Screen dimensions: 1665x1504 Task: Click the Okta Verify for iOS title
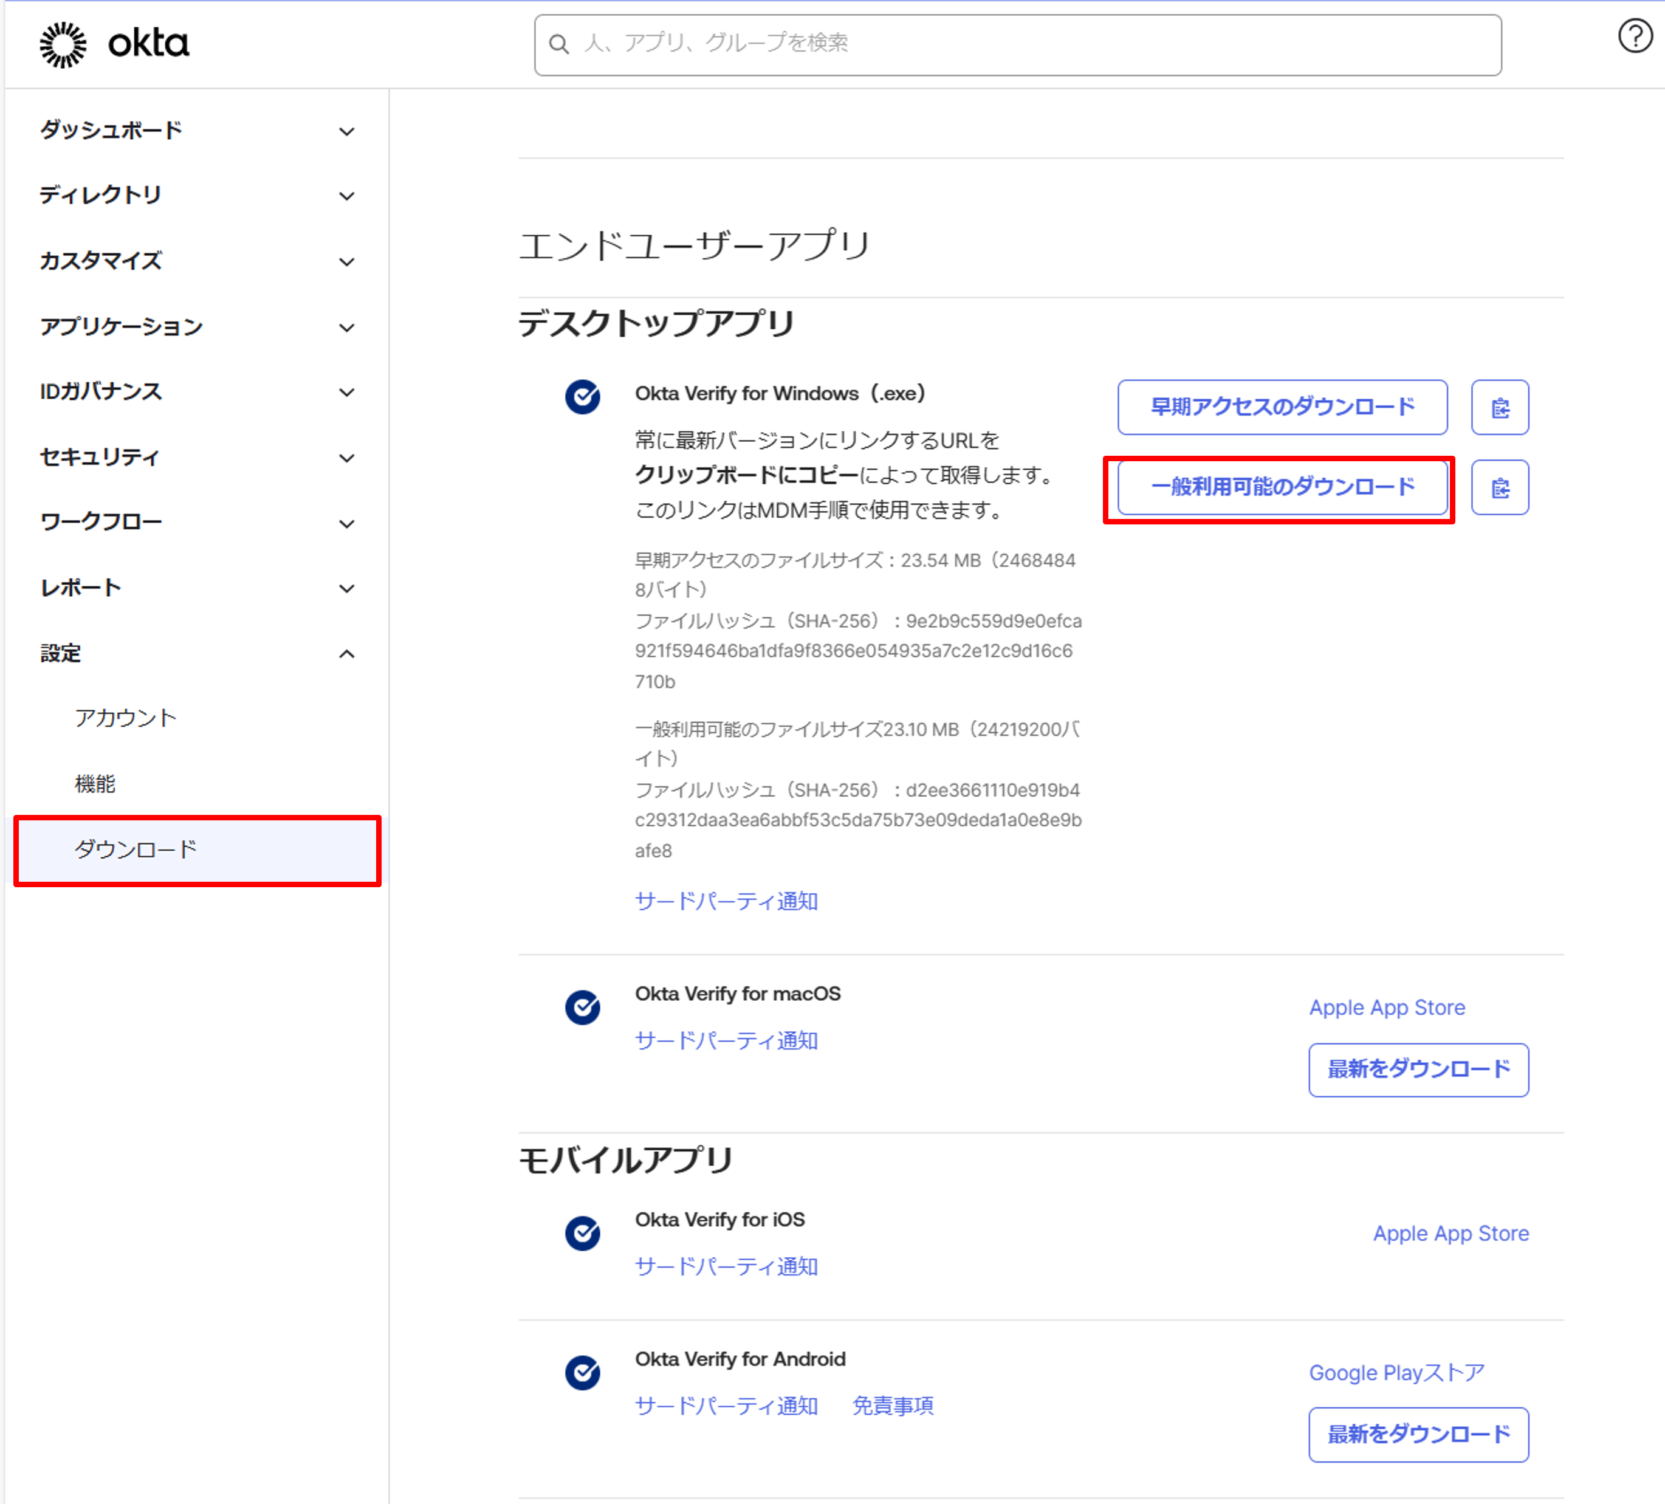pos(719,1220)
